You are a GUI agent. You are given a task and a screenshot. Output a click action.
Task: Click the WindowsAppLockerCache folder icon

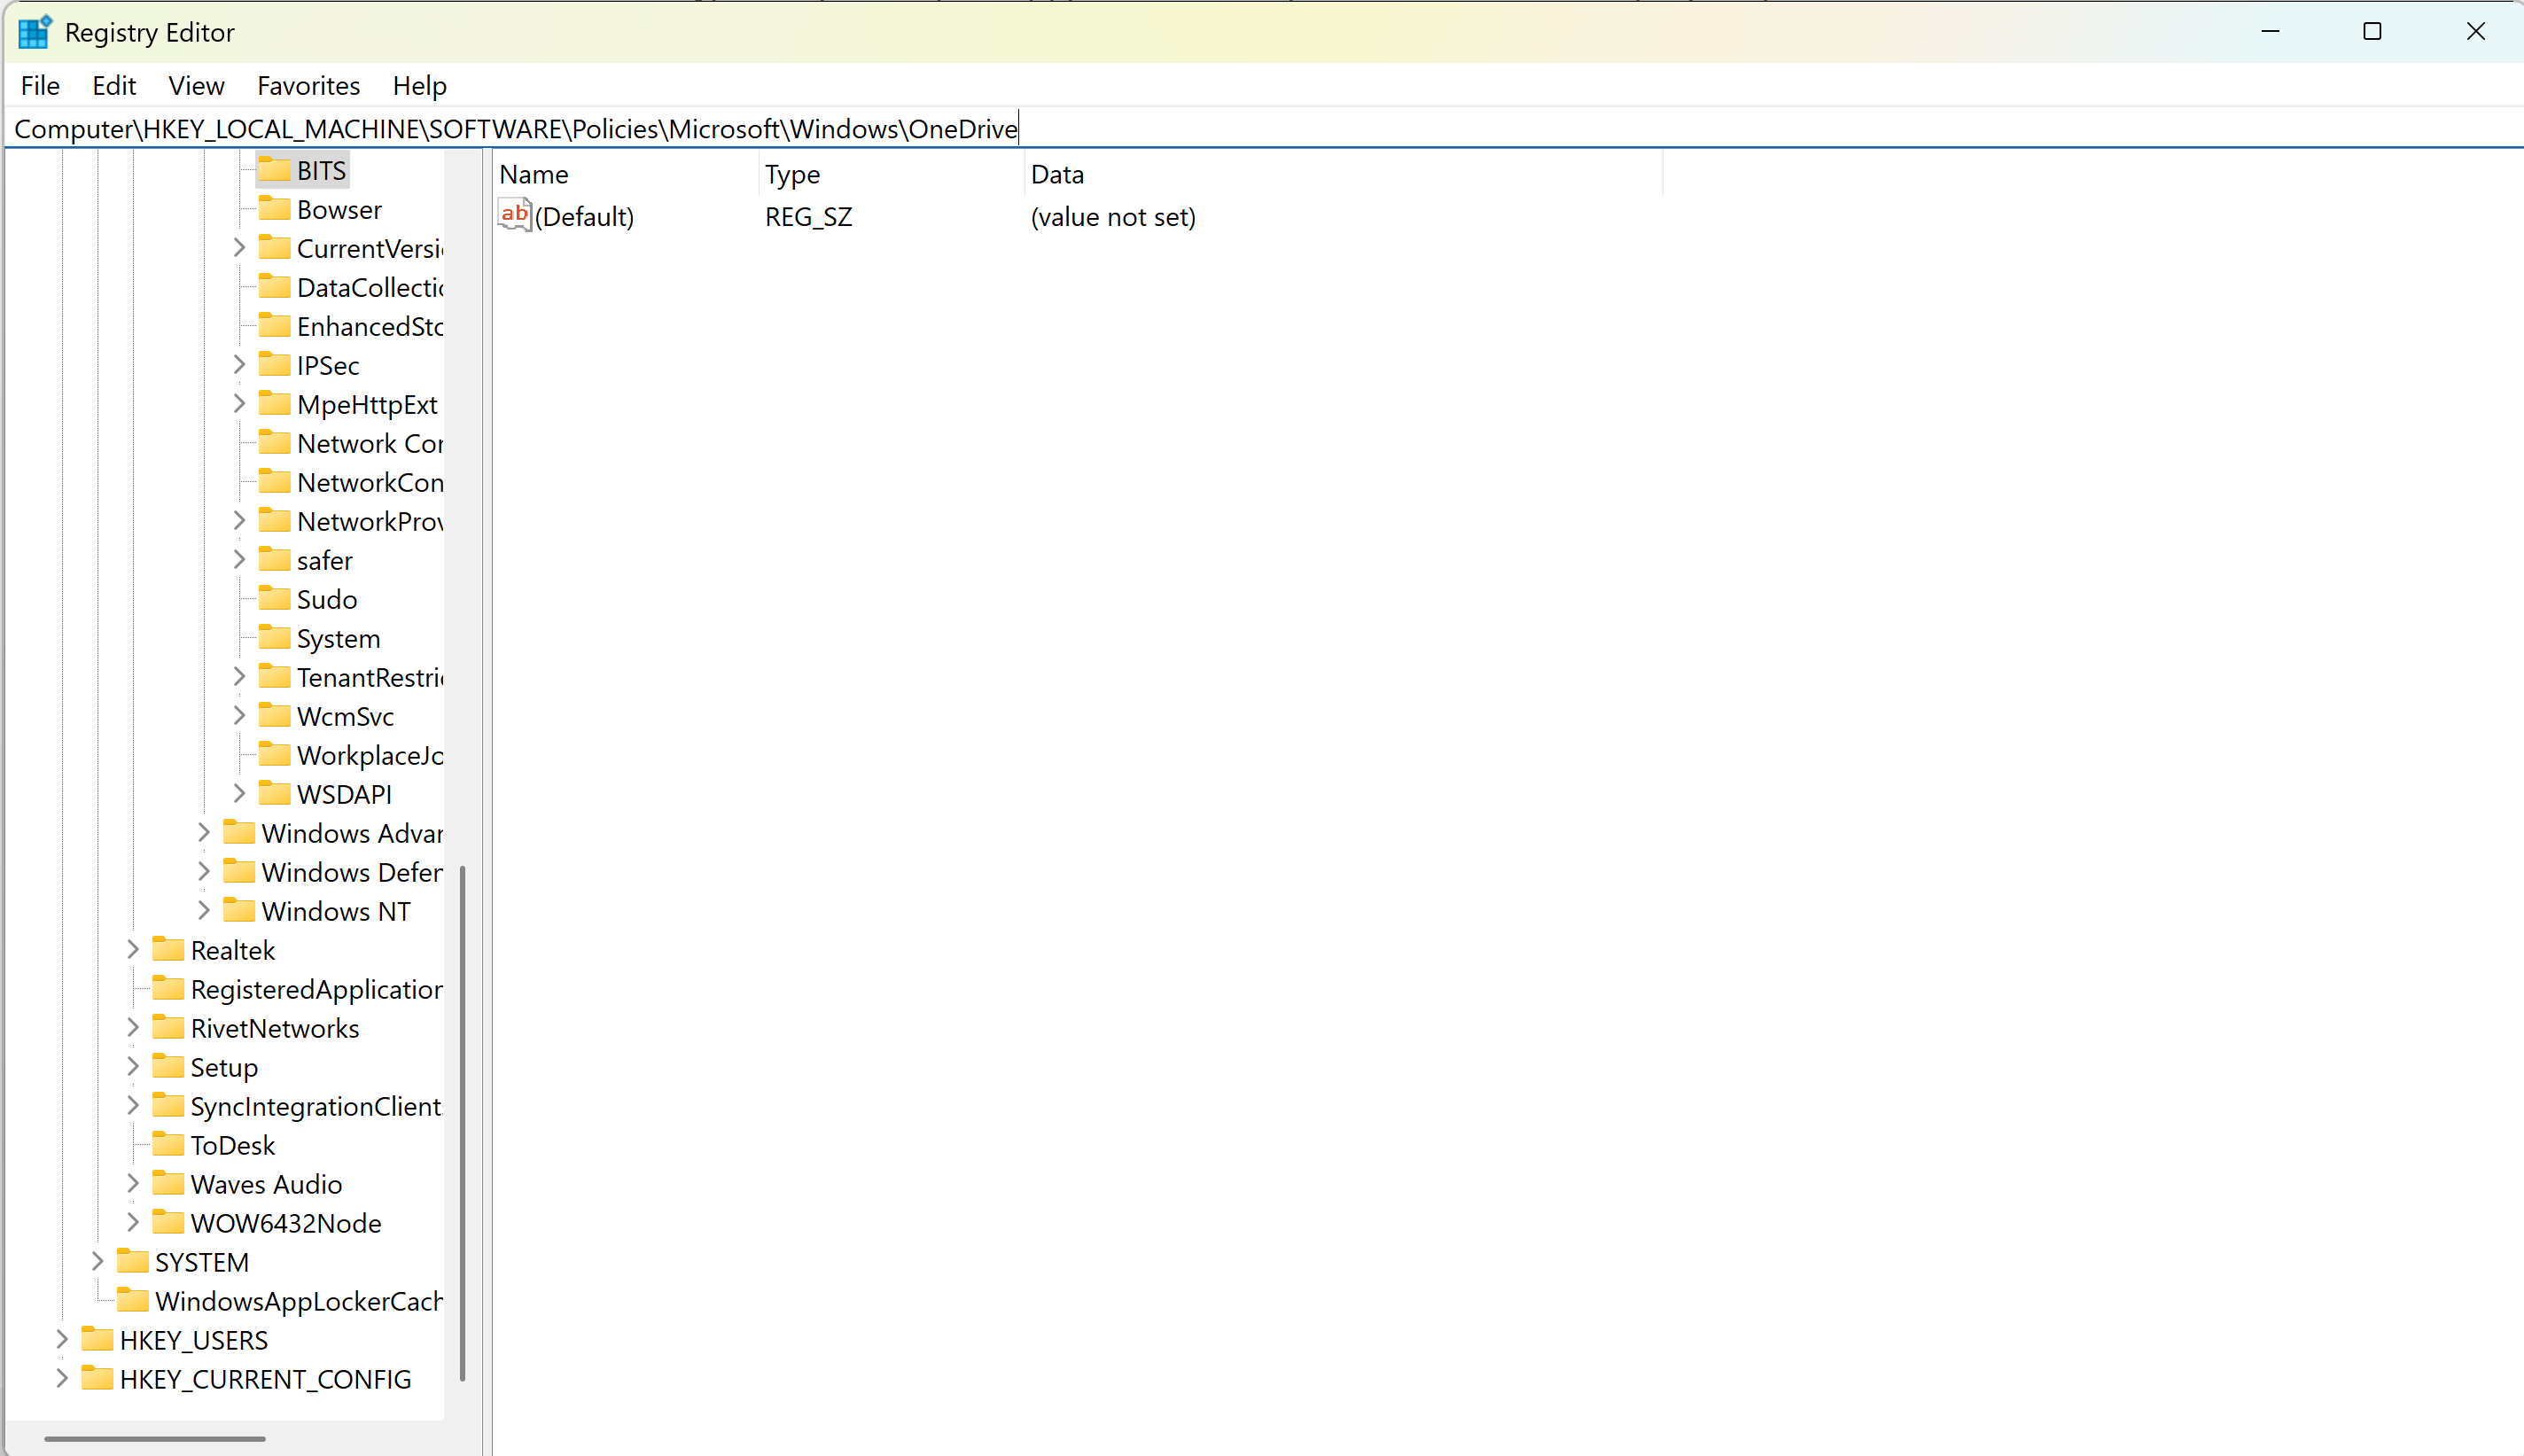point(133,1301)
